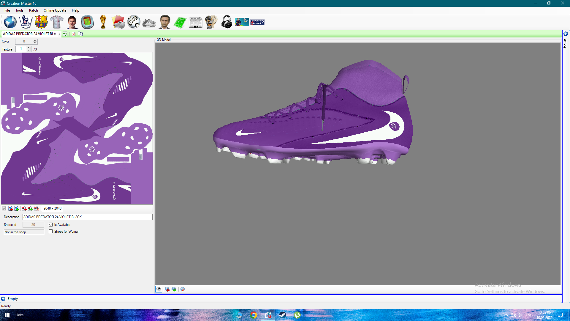This screenshot has height=321, width=570.
Task: Open the kits jersey icon
Action: 57,22
